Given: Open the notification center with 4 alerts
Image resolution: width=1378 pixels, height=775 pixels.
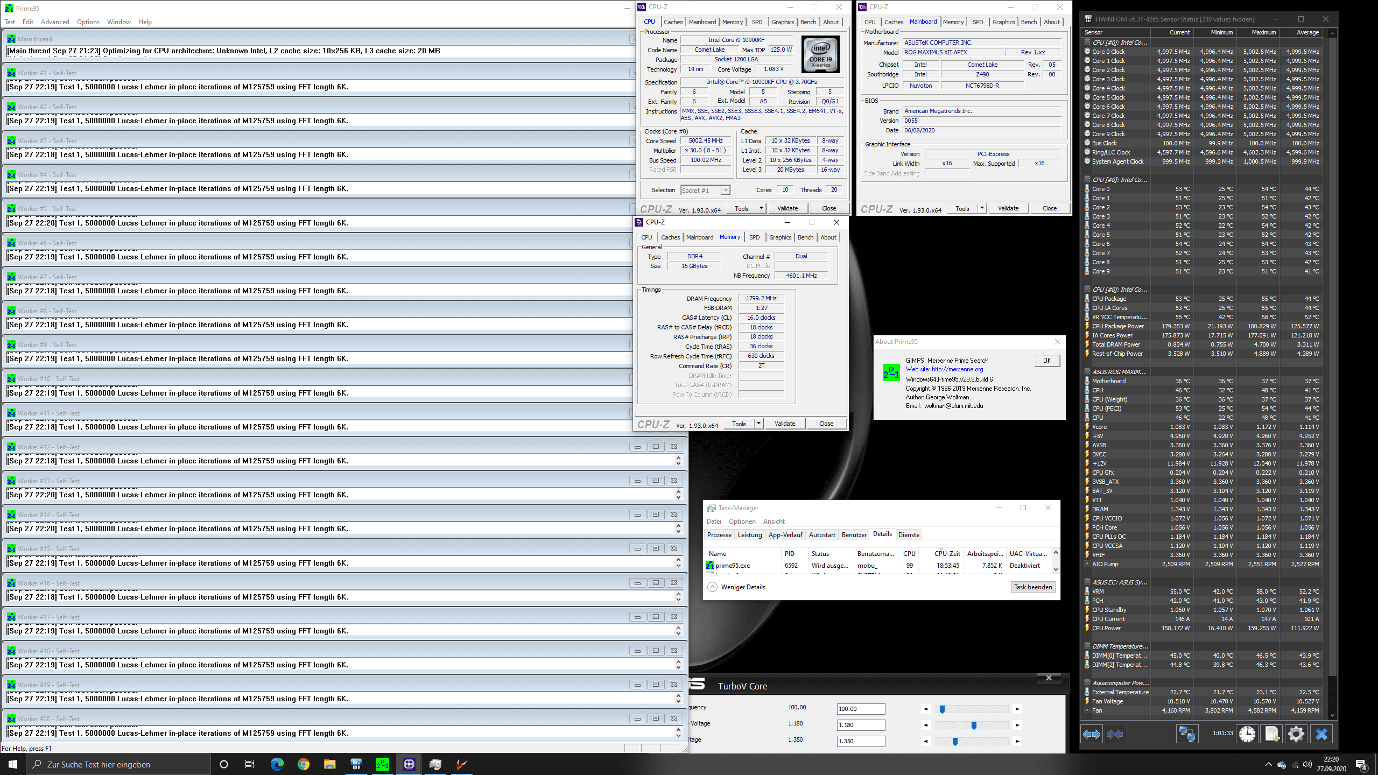Looking at the screenshot, I should 1362,765.
